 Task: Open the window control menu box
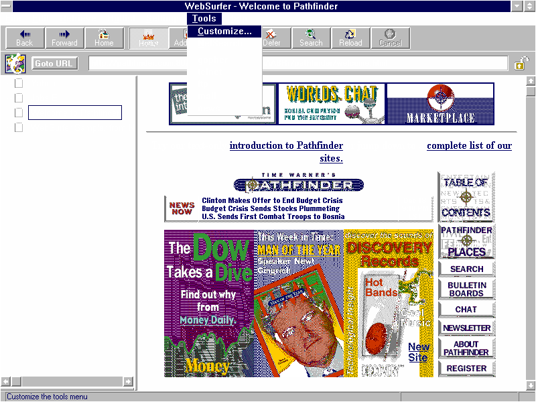pyautogui.click(x=7, y=6)
